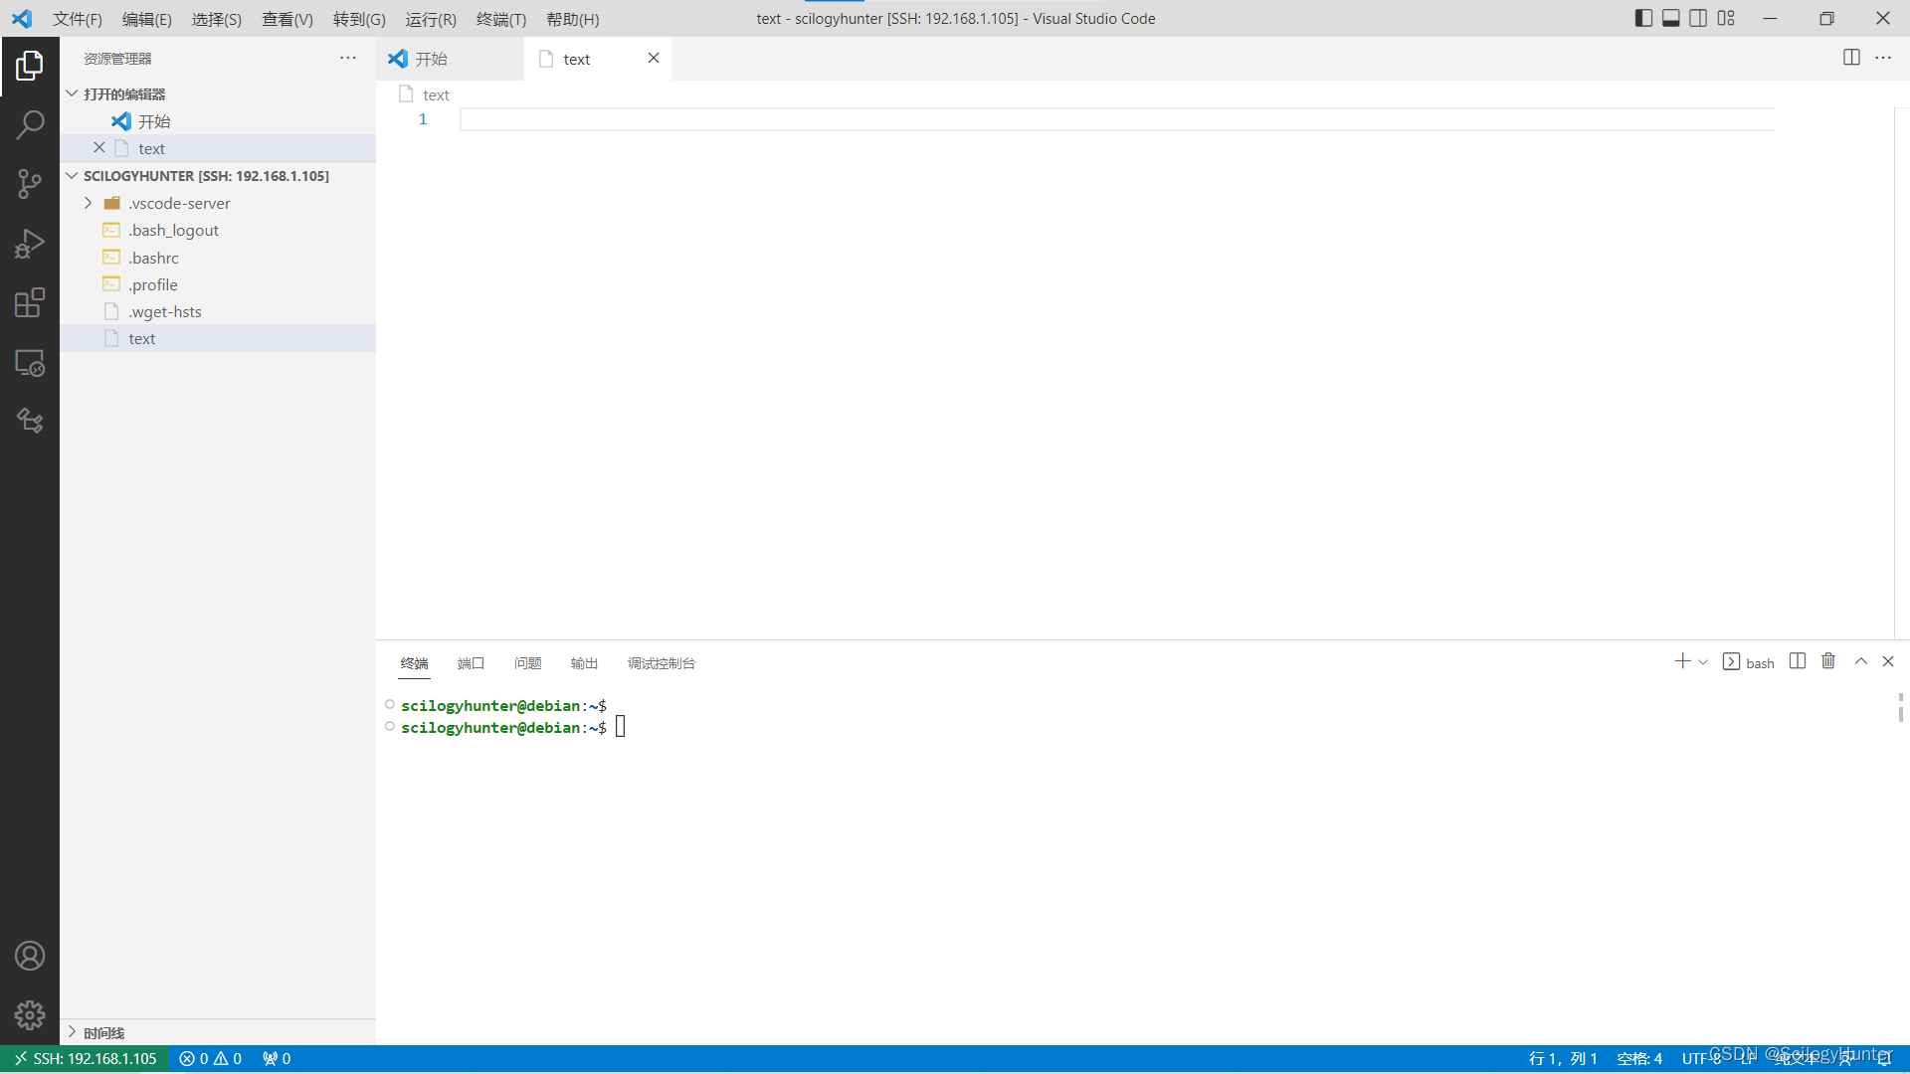This screenshot has height=1074, width=1910.
Task: Kill the terminal with trash icon
Action: pos(1828,661)
